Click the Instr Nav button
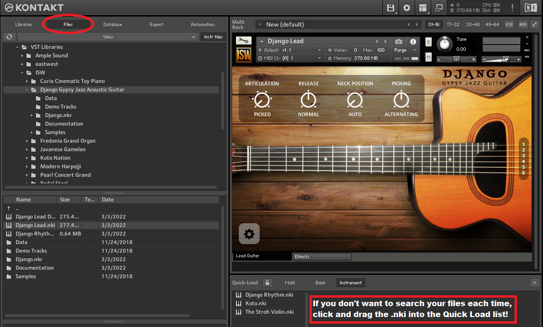Viewport: 543px width, 327px height. coord(213,37)
